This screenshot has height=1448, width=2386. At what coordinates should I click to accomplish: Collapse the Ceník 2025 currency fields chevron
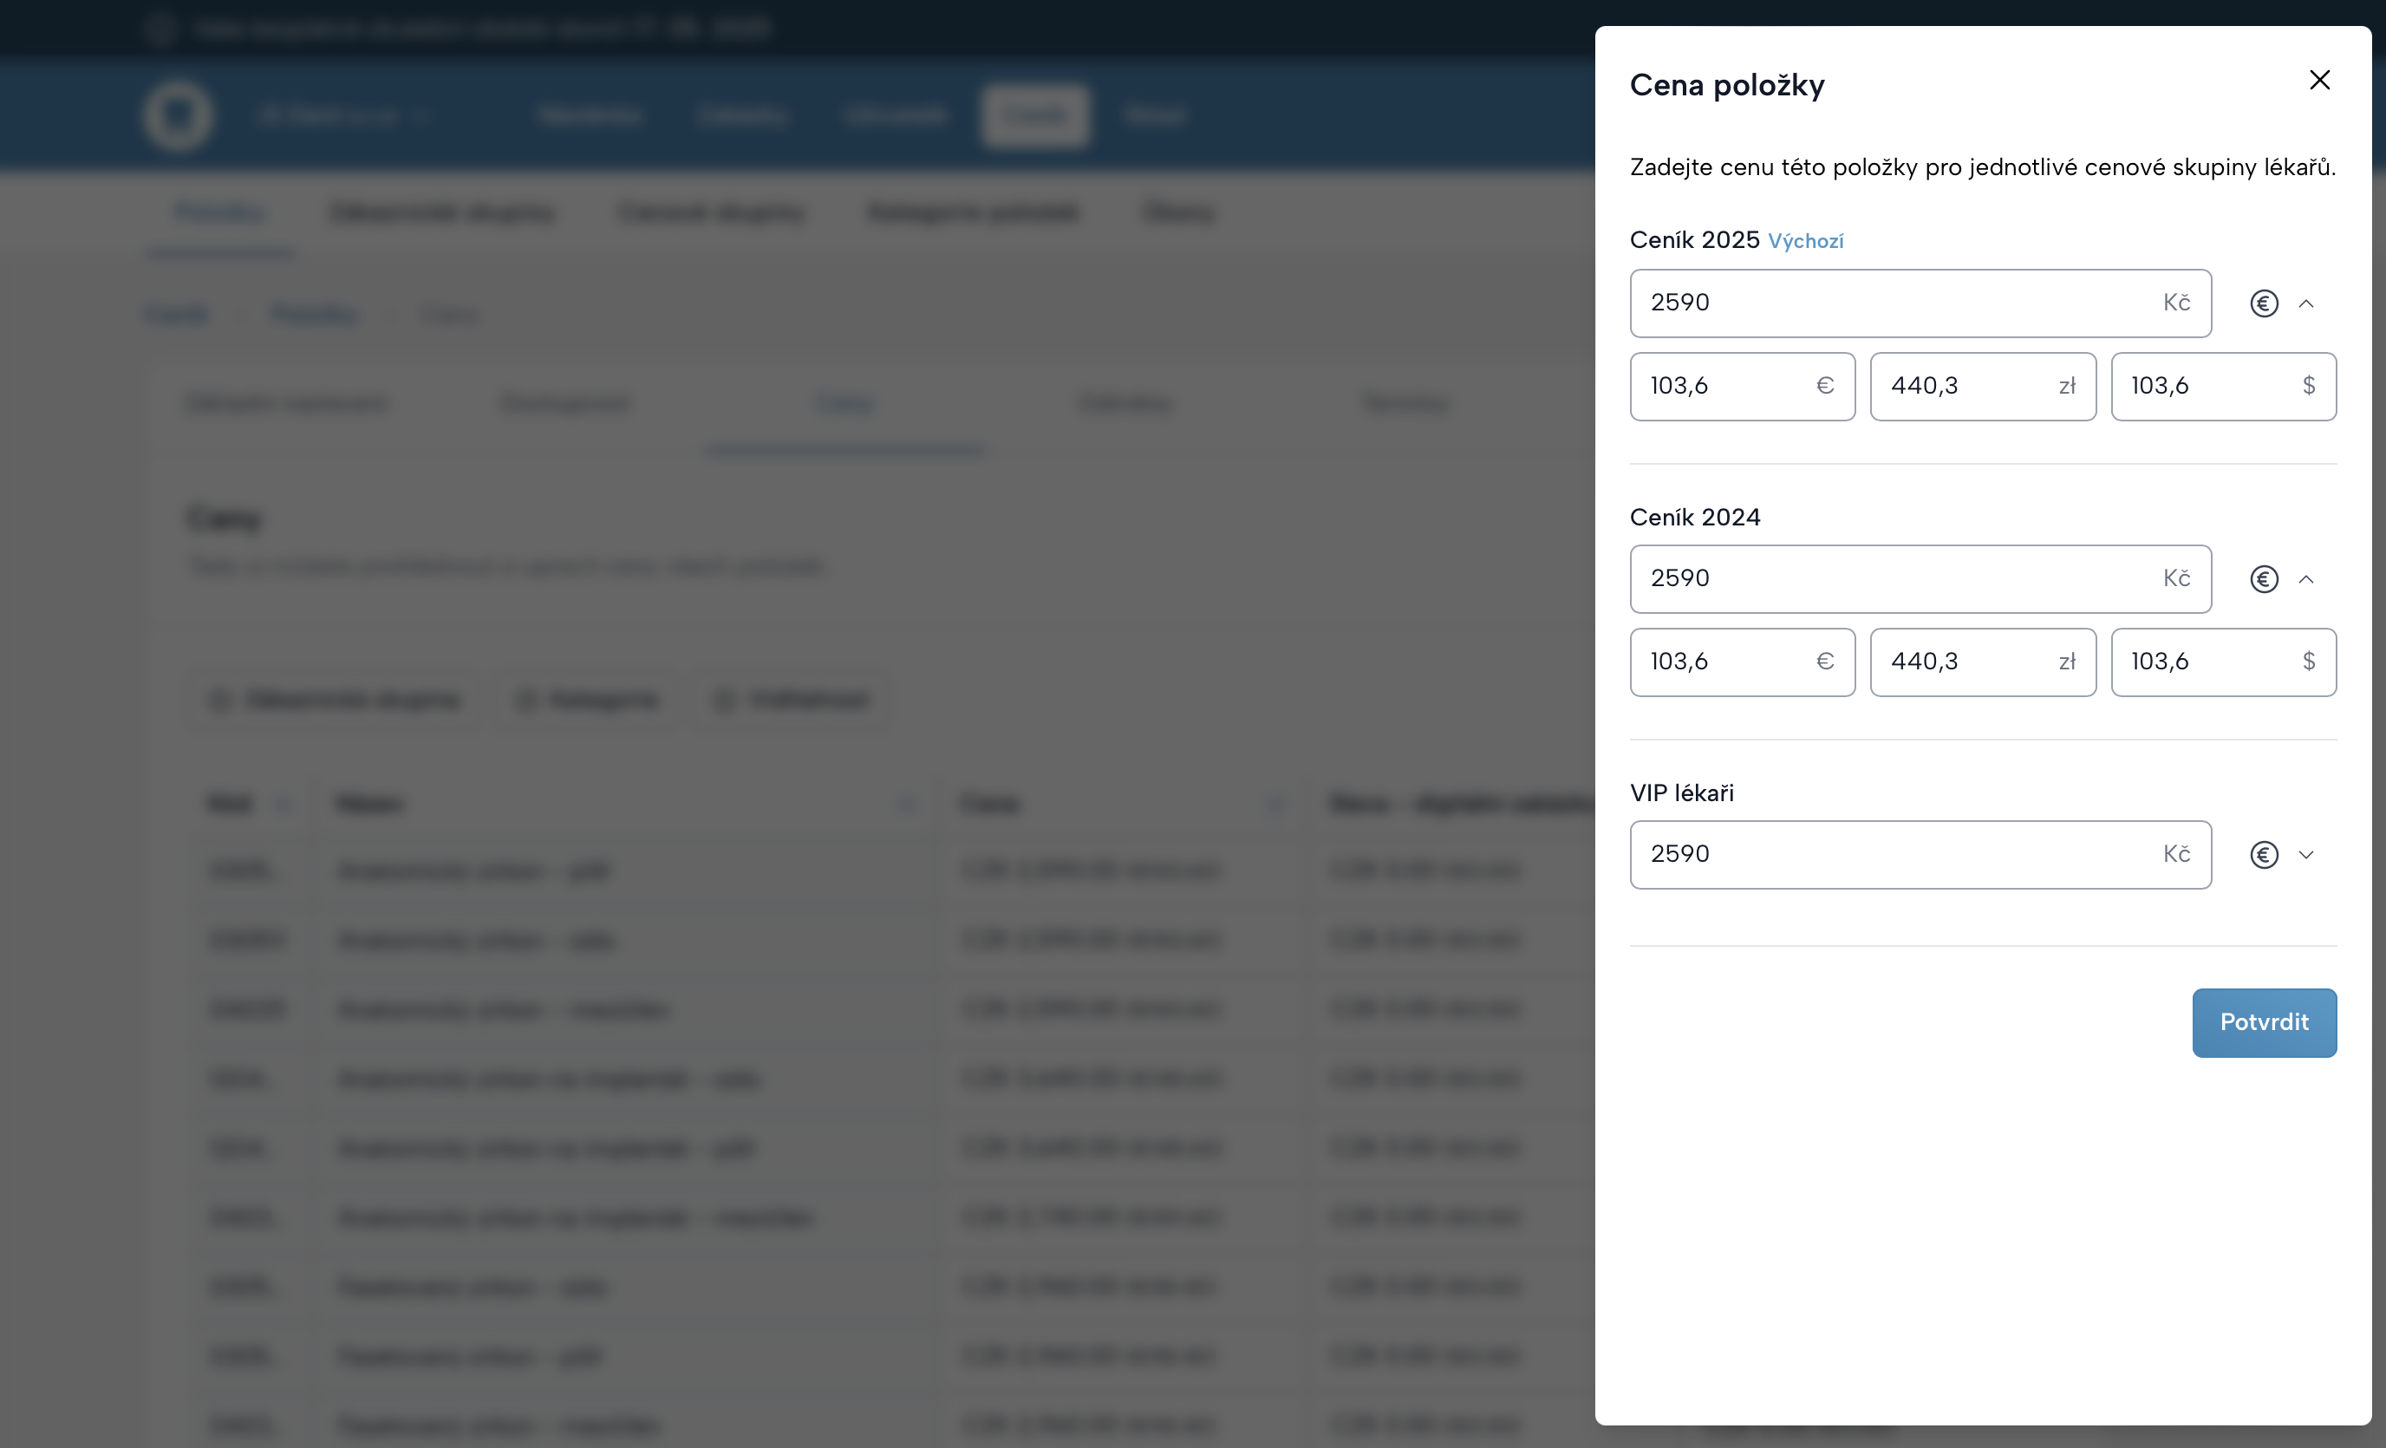[2306, 303]
